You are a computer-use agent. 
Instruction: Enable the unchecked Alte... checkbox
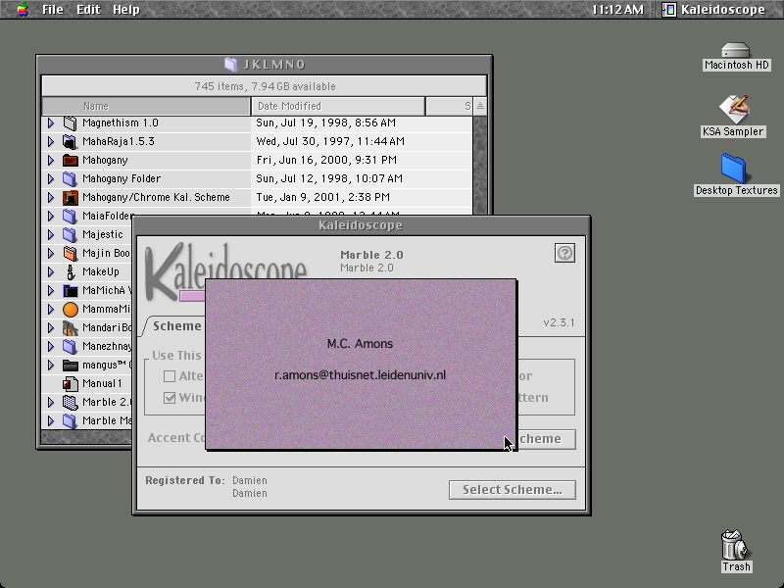pyautogui.click(x=170, y=376)
